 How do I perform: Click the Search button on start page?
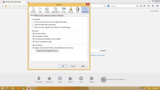(103, 50)
